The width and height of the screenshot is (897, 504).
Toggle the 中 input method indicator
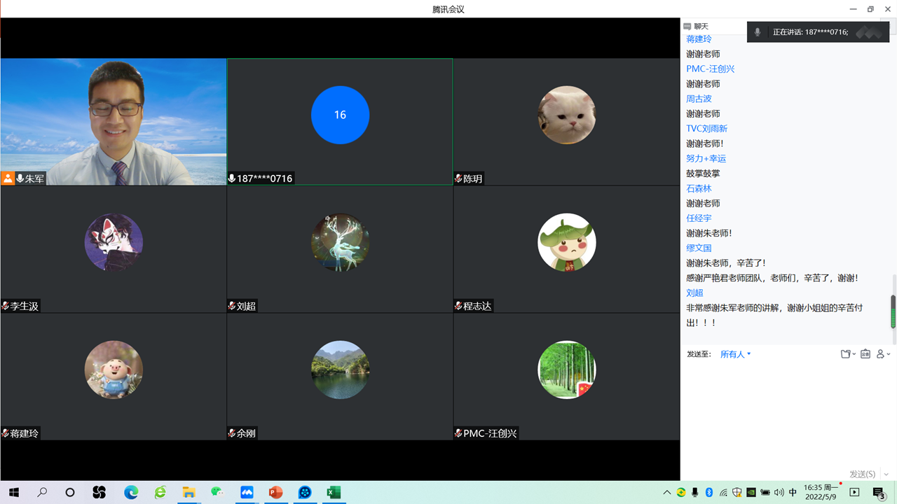(793, 493)
